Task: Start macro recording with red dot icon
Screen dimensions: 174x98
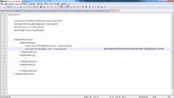Action: [74, 7]
